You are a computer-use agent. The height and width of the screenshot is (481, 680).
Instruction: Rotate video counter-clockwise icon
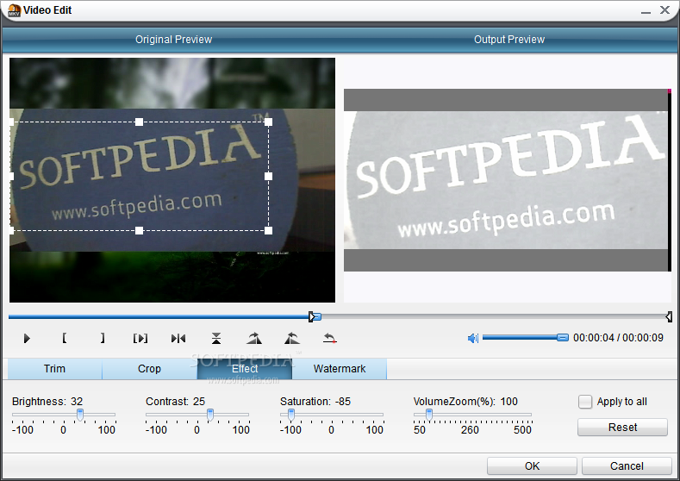click(292, 338)
